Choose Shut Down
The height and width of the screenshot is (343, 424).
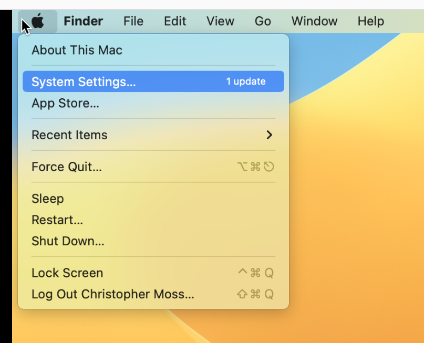[x=67, y=241]
